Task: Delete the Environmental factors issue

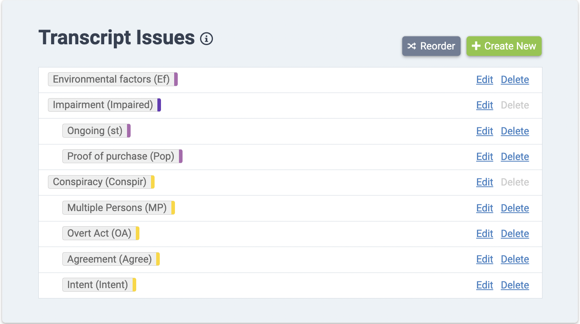Action: (514, 80)
